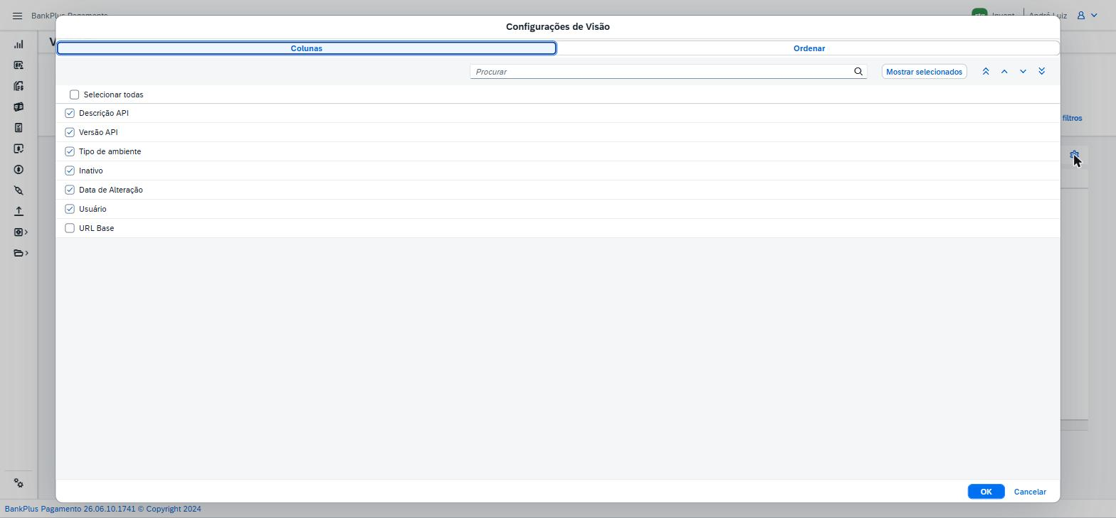The height and width of the screenshot is (518, 1116).
Task: Click the Mostrar selecionados button
Action: point(924,72)
